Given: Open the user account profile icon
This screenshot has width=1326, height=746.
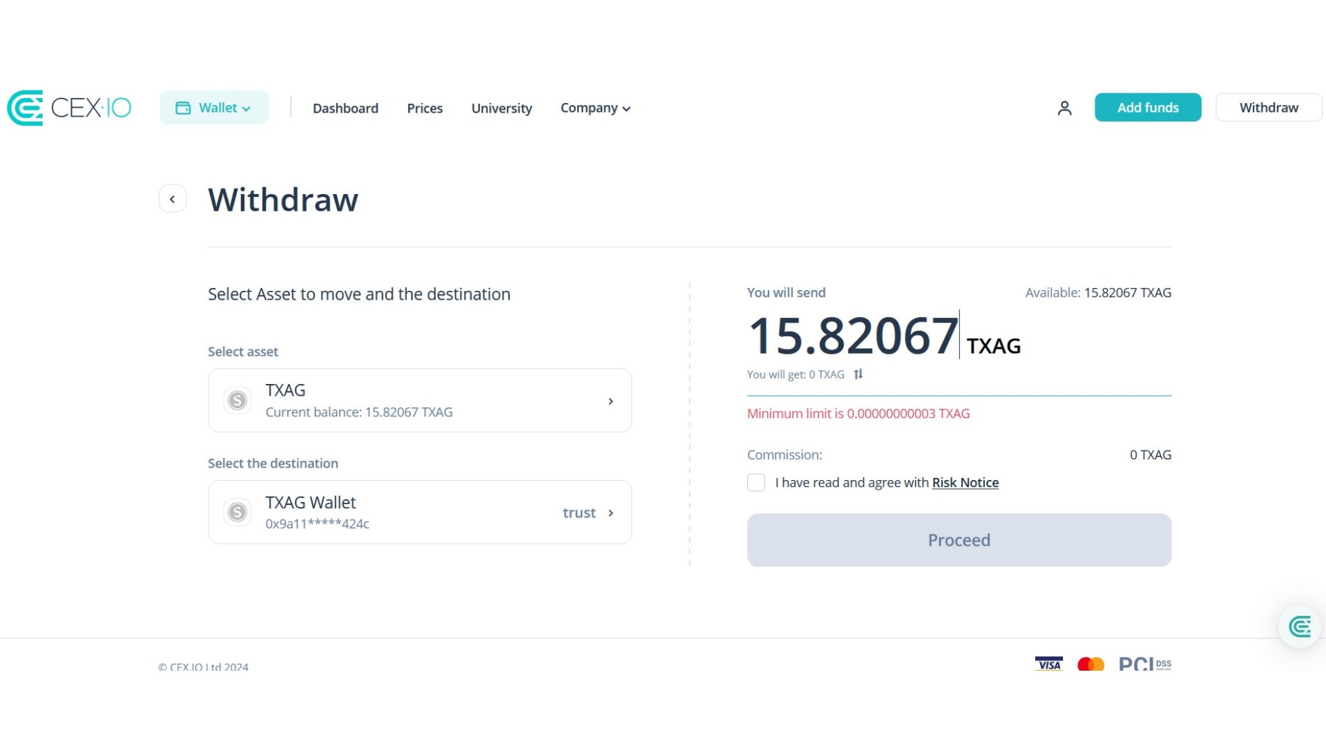Looking at the screenshot, I should click(x=1064, y=108).
